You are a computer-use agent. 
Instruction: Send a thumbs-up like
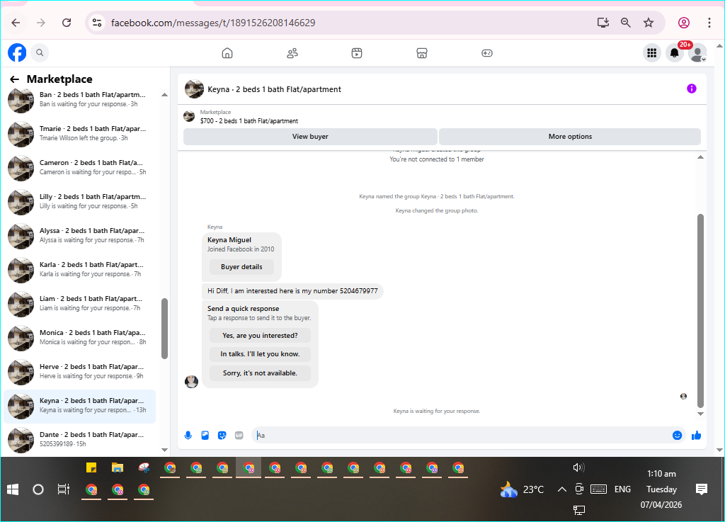pos(697,435)
